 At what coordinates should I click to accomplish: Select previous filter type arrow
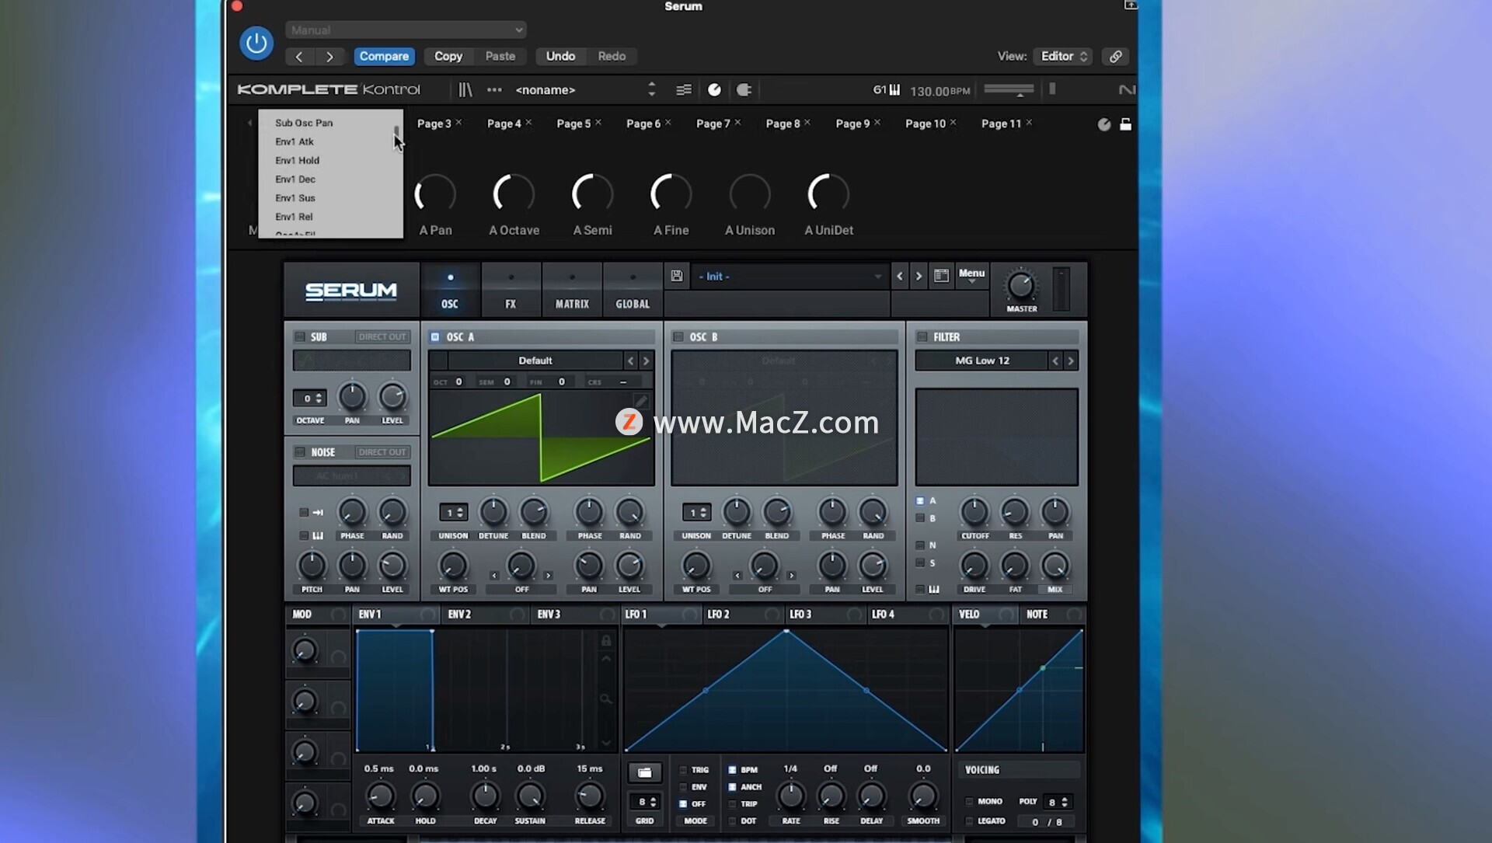(1055, 361)
